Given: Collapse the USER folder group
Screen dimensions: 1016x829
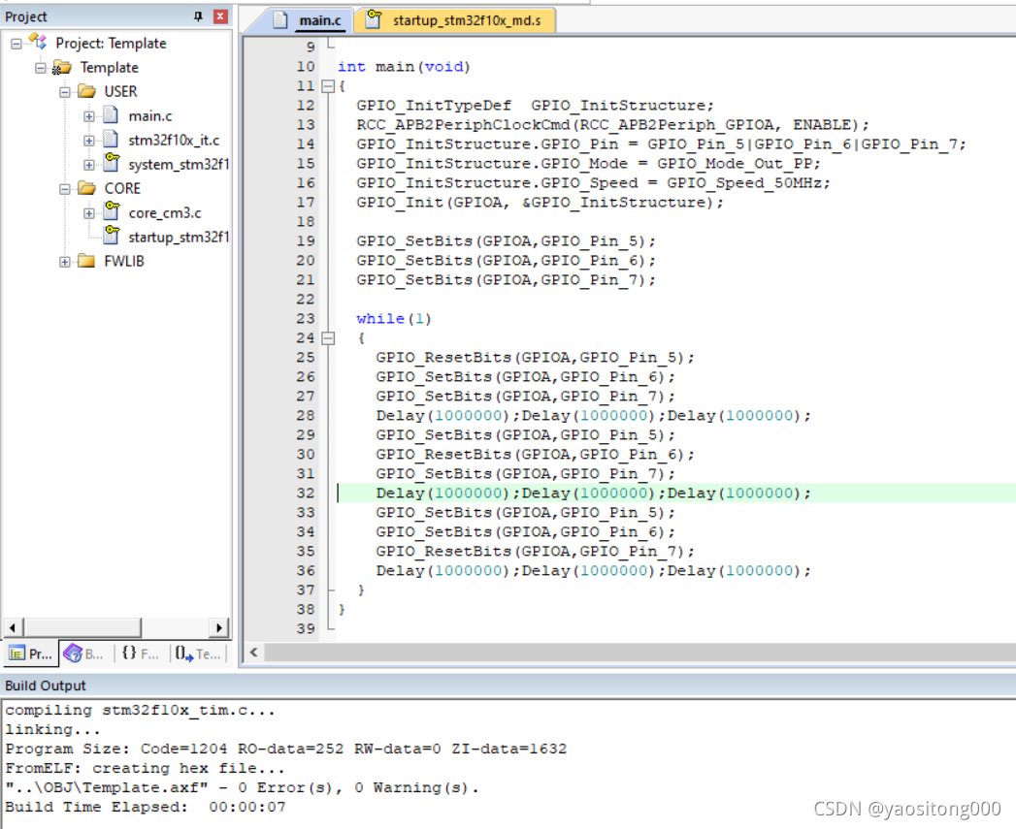Looking at the screenshot, I should pyautogui.click(x=65, y=92).
